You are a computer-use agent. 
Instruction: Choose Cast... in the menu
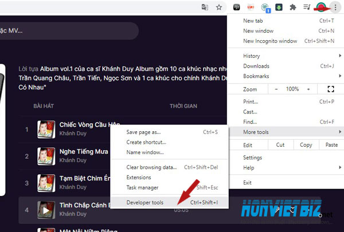[286, 112]
